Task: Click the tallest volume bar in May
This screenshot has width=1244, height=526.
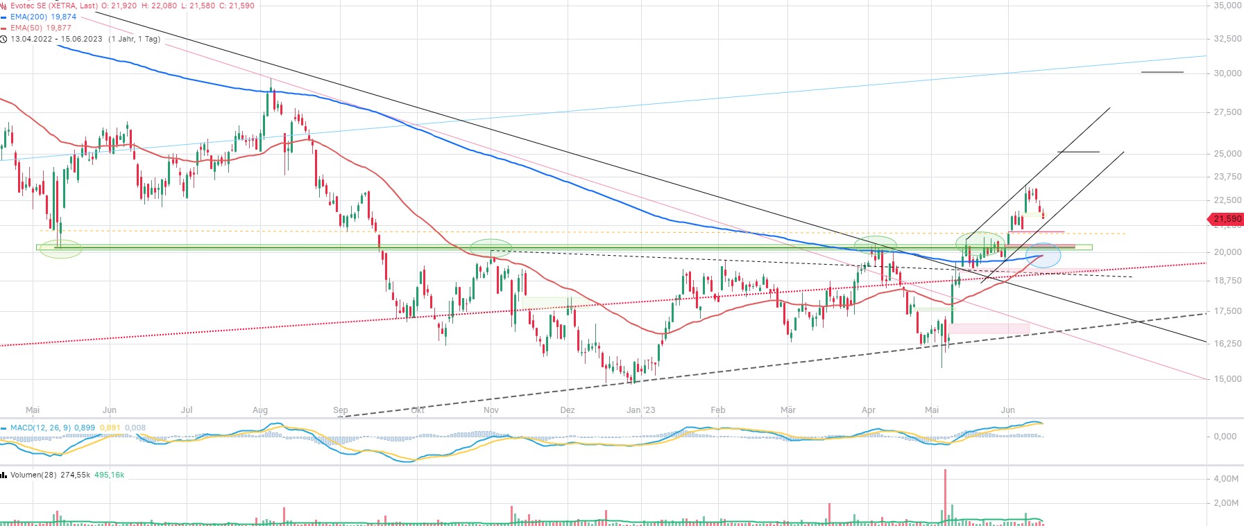Action: tap(945, 496)
